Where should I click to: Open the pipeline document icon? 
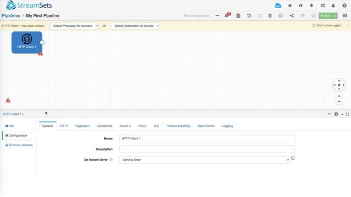tap(239, 16)
